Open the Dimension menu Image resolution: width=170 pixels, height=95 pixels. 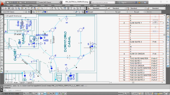pos(58,5)
